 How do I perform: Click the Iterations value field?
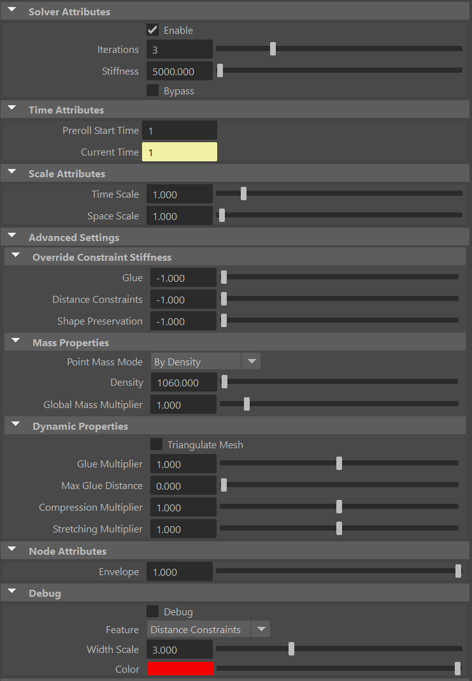pyautogui.click(x=180, y=50)
